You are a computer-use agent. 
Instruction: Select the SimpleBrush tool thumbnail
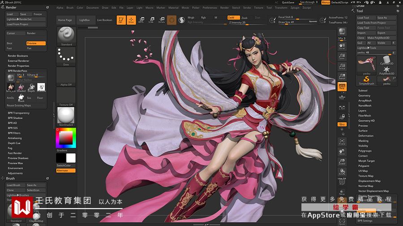(366, 80)
